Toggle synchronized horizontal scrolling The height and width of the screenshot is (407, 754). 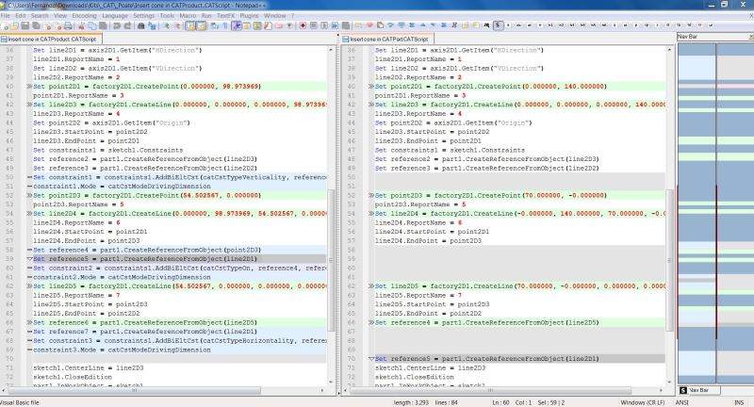[201, 25]
